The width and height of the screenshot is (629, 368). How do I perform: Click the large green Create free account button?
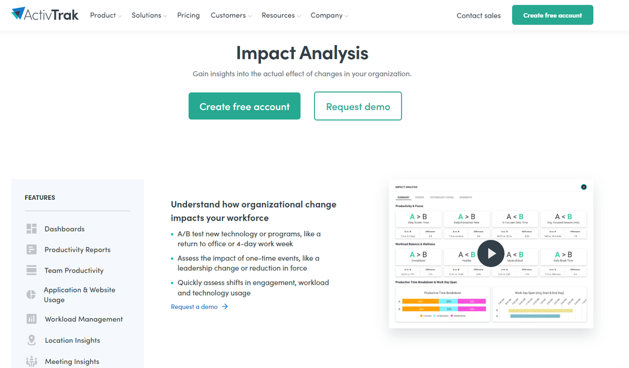244,106
